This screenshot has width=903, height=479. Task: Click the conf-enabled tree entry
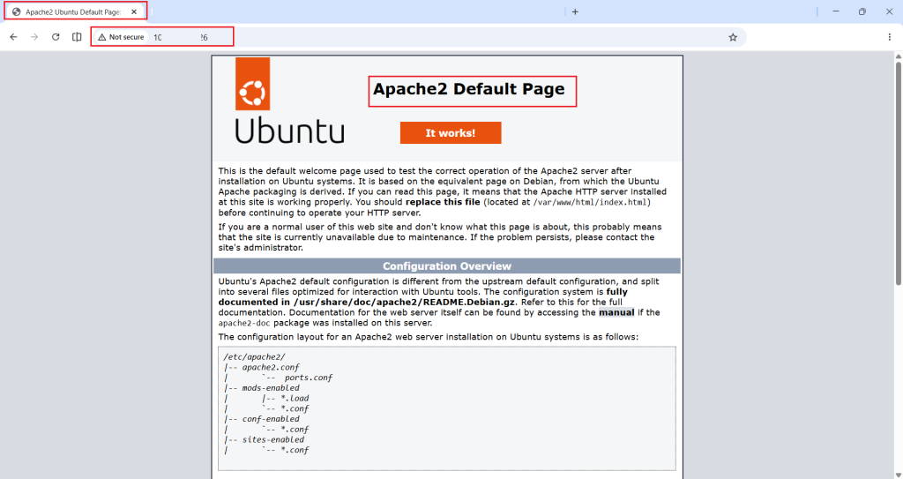pyautogui.click(x=271, y=419)
